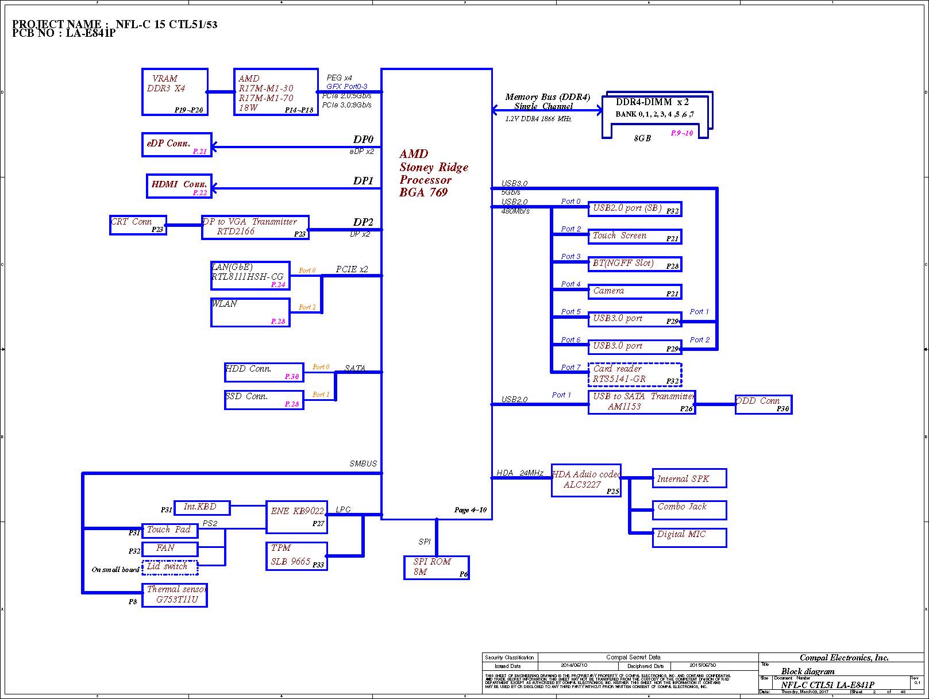This screenshot has width=929, height=699.
Task: Click the Internal SPK block
Action: [x=689, y=478]
